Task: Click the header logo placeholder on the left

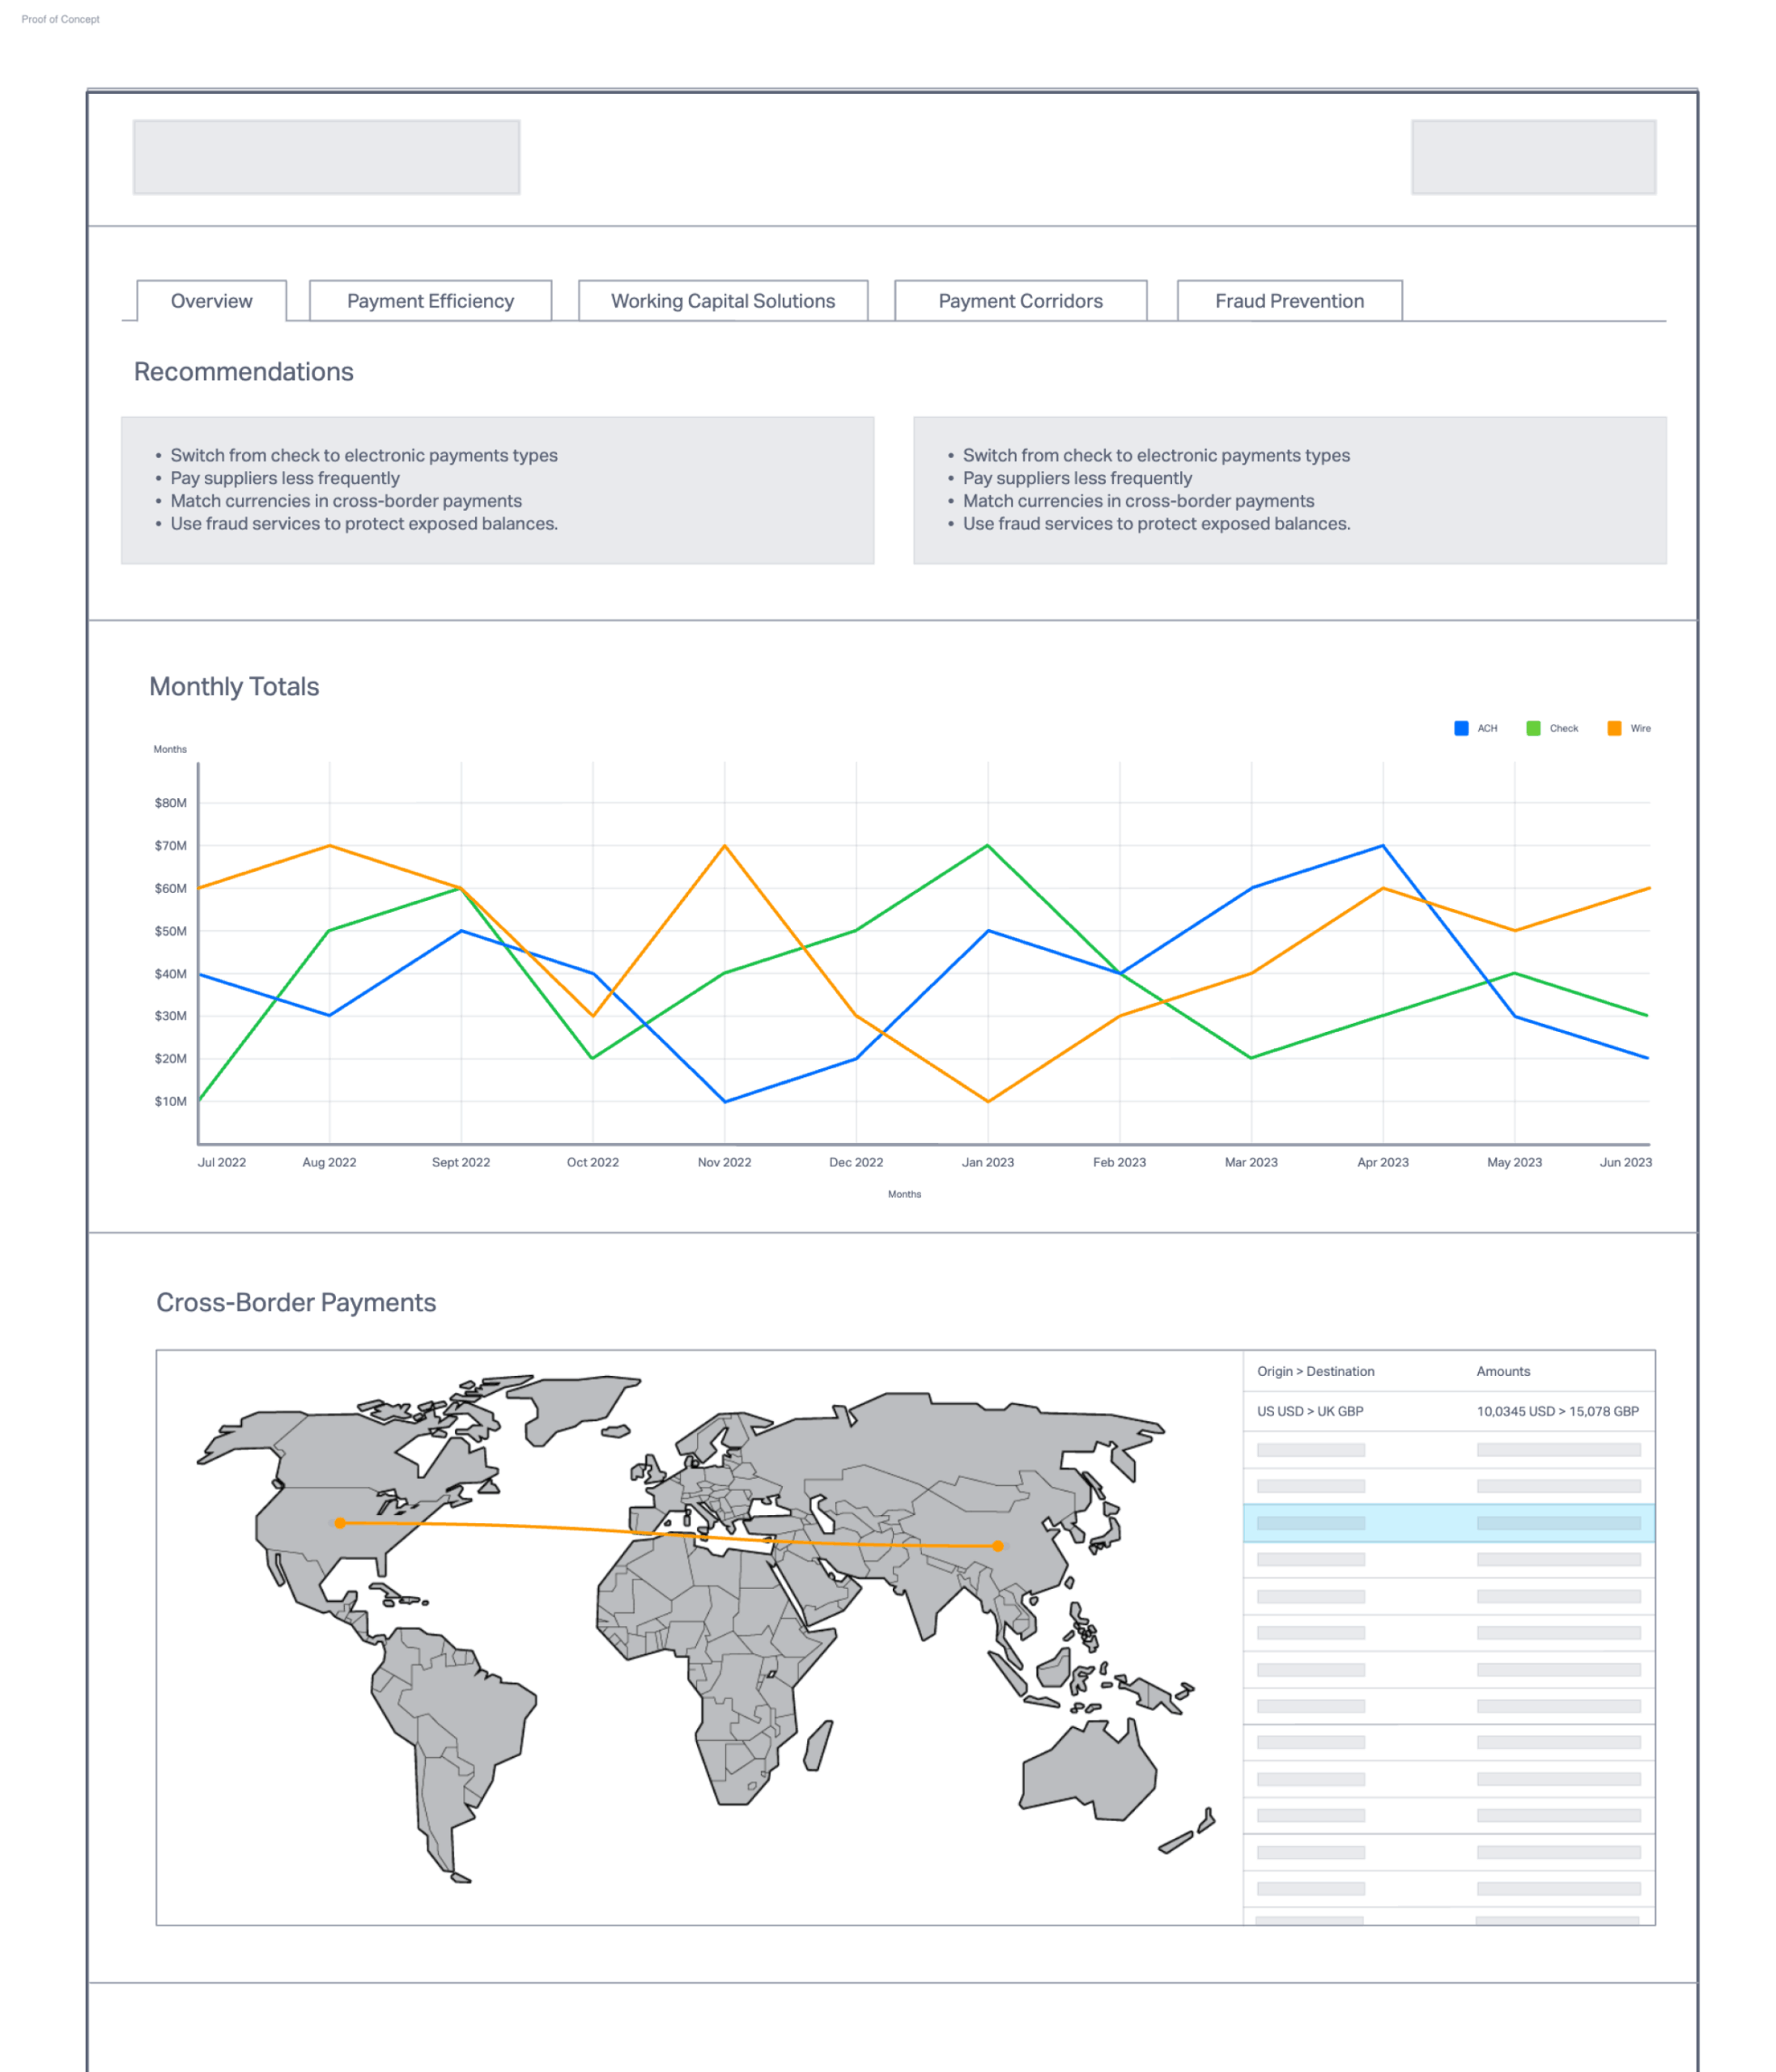Action: (326, 157)
